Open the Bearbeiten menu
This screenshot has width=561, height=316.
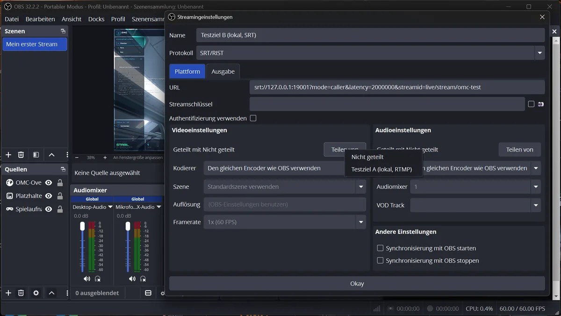tap(40, 19)
